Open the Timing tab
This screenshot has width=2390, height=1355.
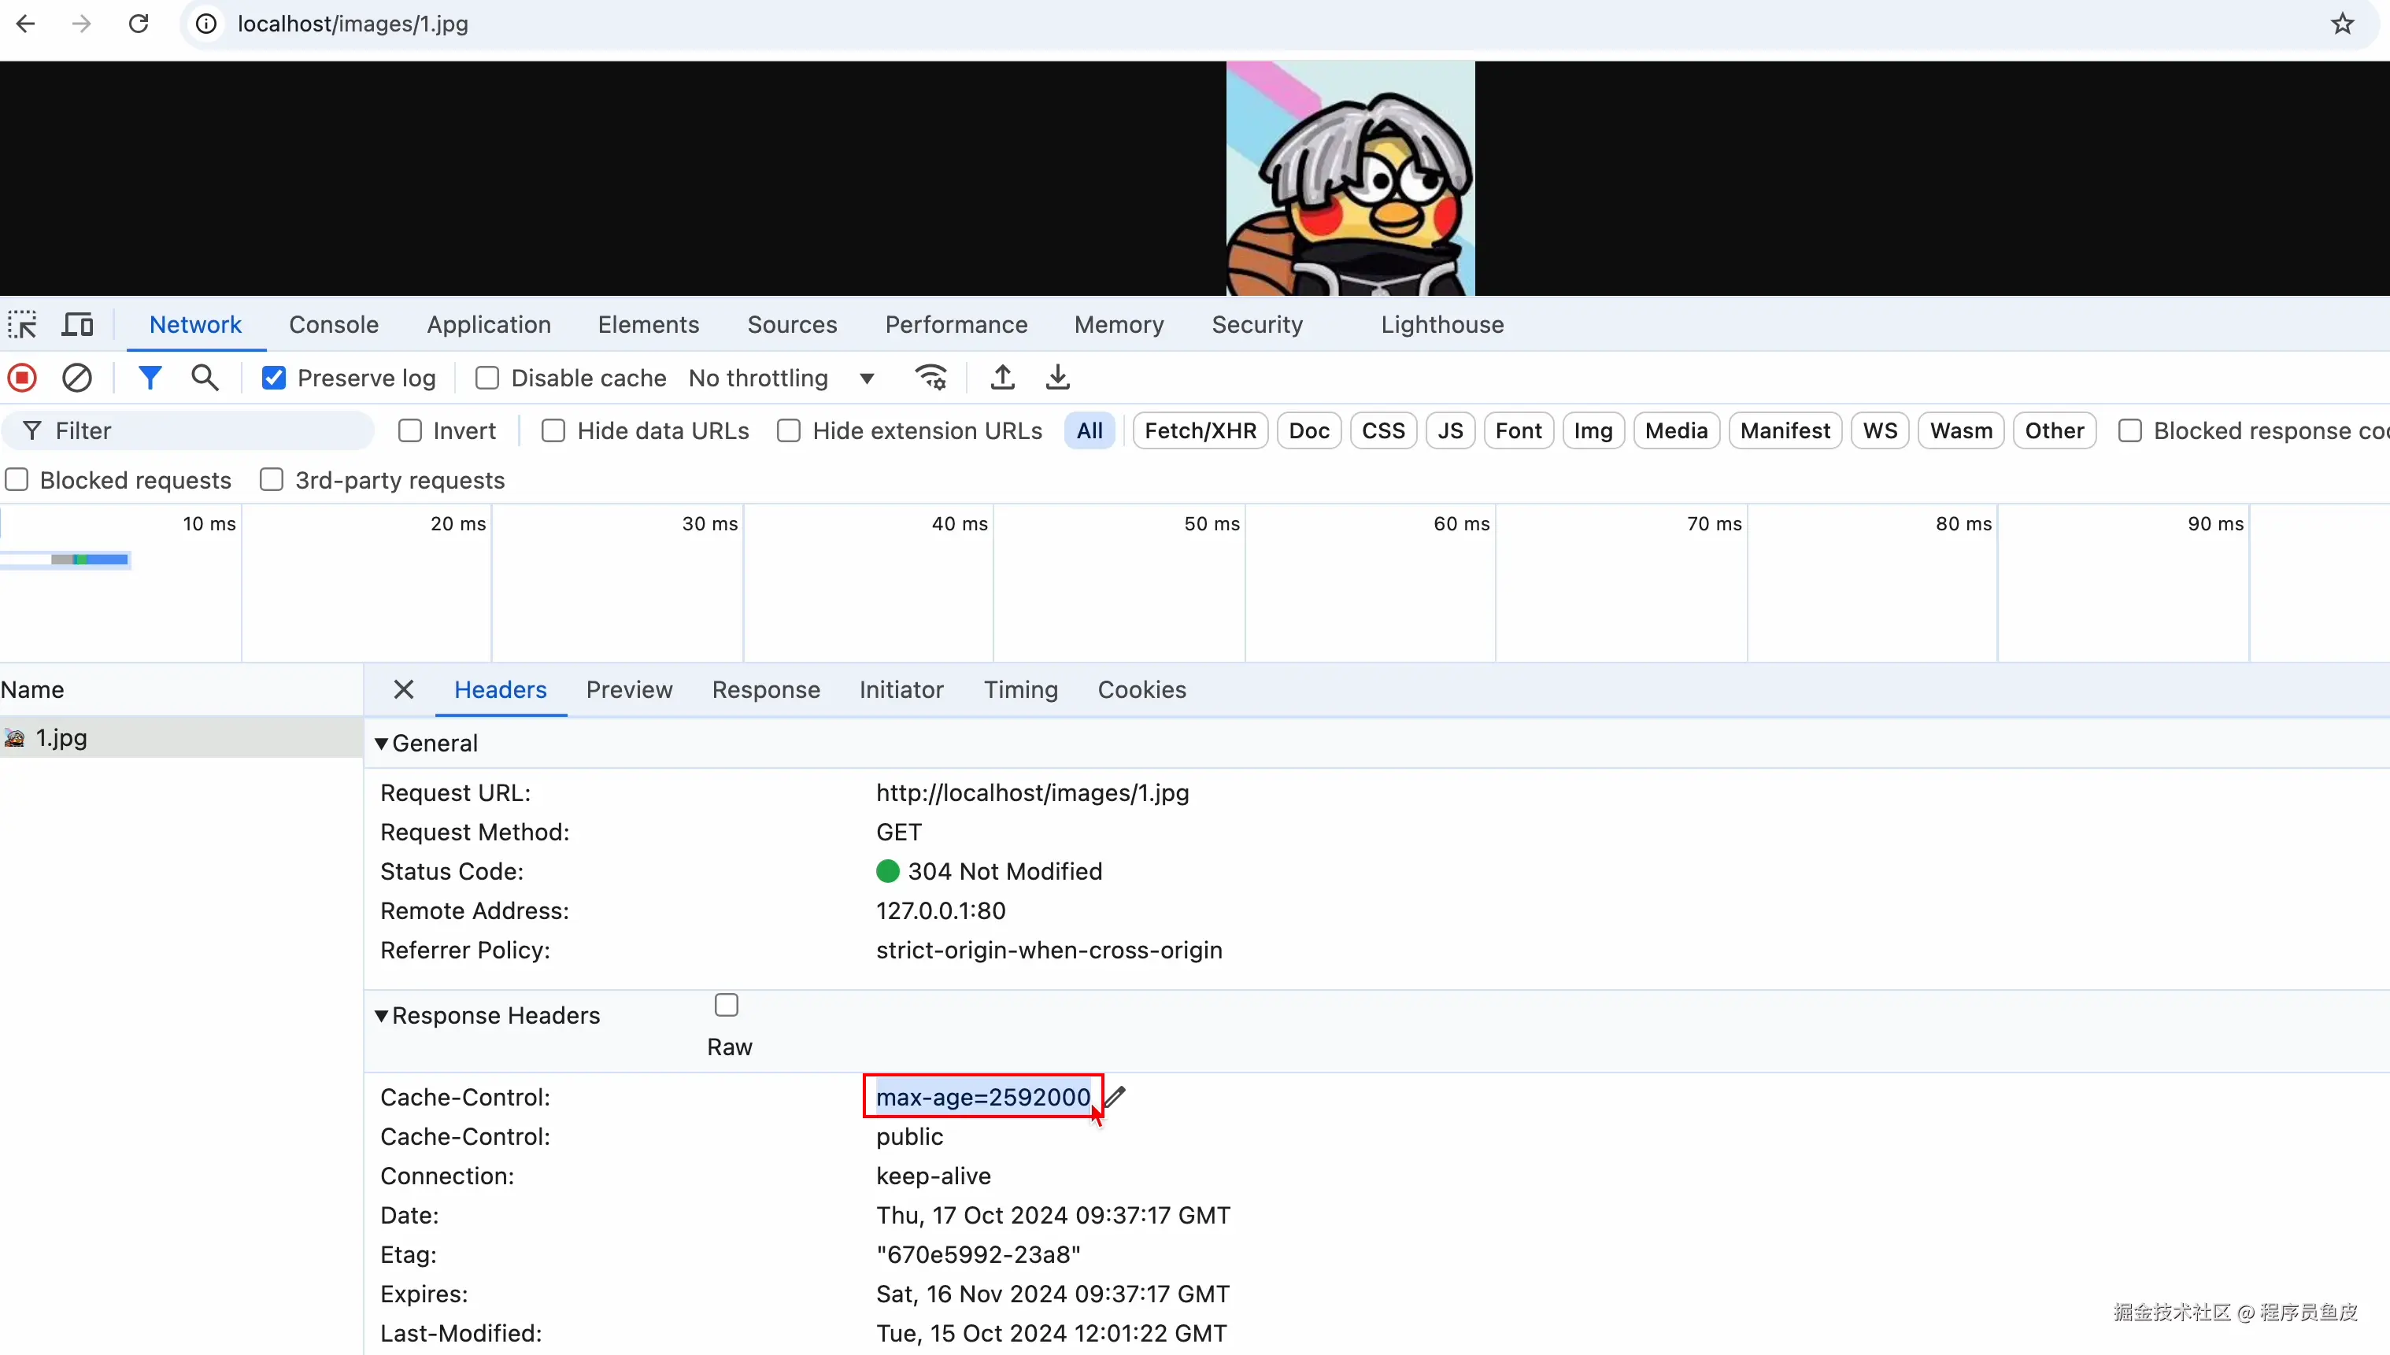point(1020,689)
